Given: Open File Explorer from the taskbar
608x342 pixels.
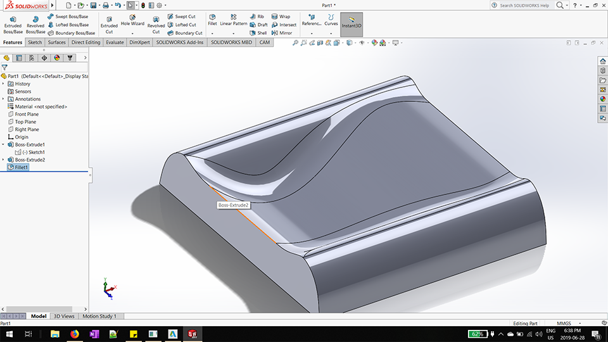Looking at the screenshot, I should click(54, 334).
